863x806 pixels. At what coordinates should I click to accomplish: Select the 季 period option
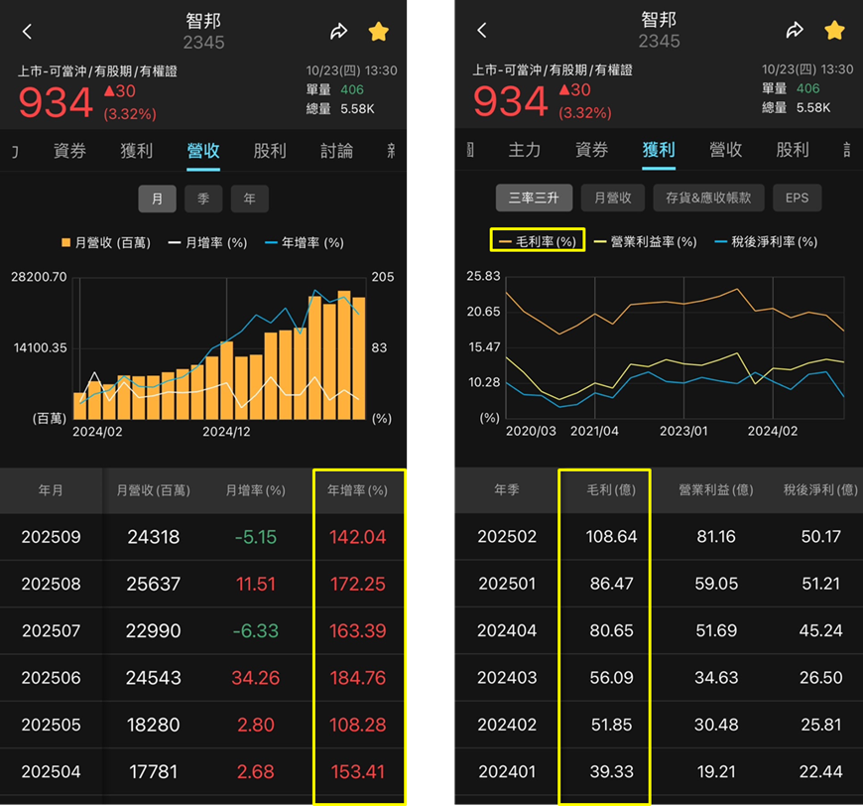pos(203,199)
